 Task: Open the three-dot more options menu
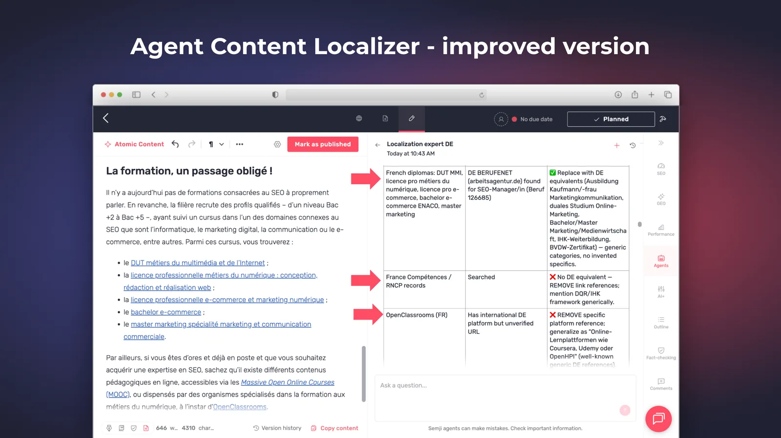240,144
